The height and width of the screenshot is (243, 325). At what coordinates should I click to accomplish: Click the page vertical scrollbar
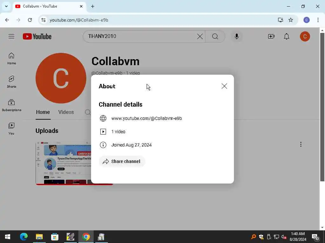(x=322, y=108)
